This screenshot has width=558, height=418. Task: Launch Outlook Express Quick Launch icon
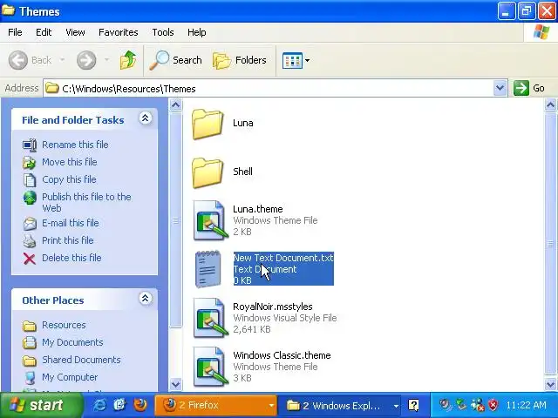pyautogui.click(x=120, y=405)
